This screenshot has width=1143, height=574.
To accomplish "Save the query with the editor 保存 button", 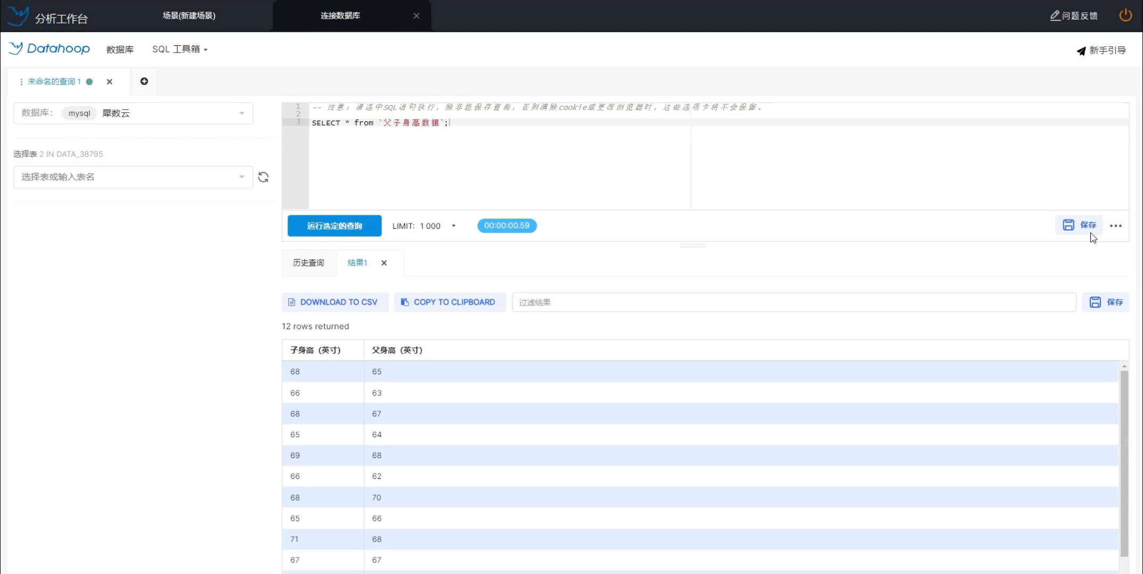I will pos(1079,225).
